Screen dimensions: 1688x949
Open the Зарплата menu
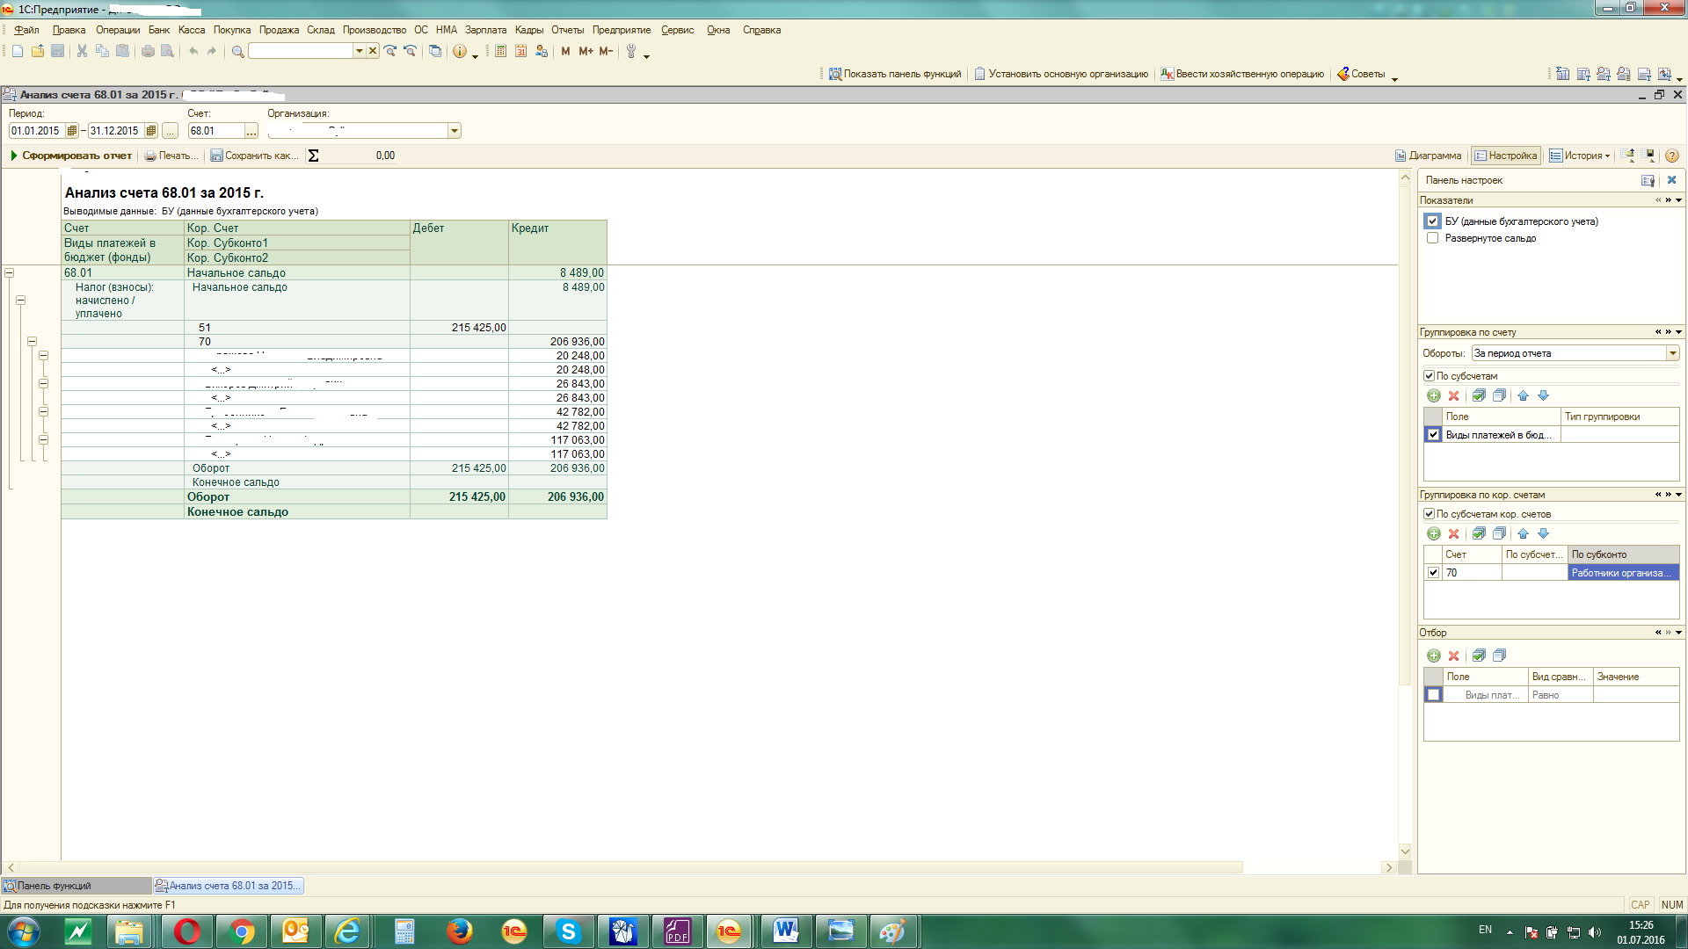[485, 30]
